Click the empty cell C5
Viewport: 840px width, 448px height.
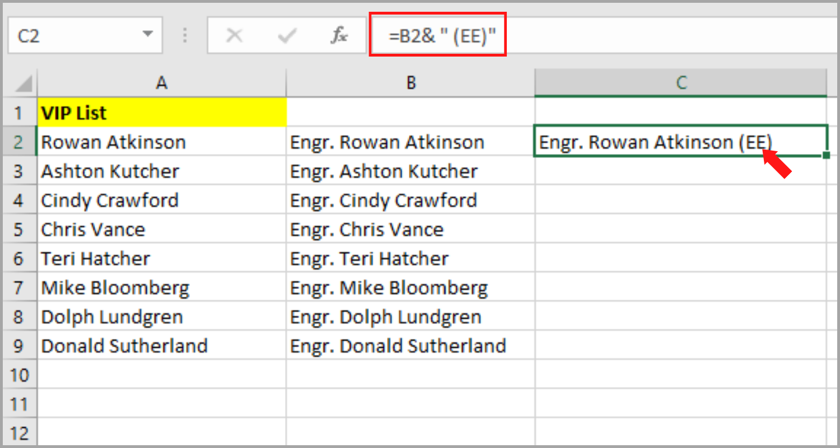(x=681, y=229)
